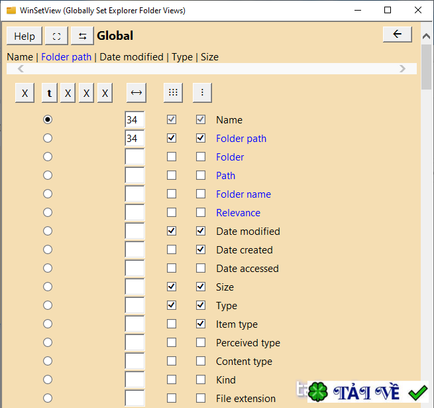
Task: Check the first checkbox of Folder row
Action: pos(172,157)
